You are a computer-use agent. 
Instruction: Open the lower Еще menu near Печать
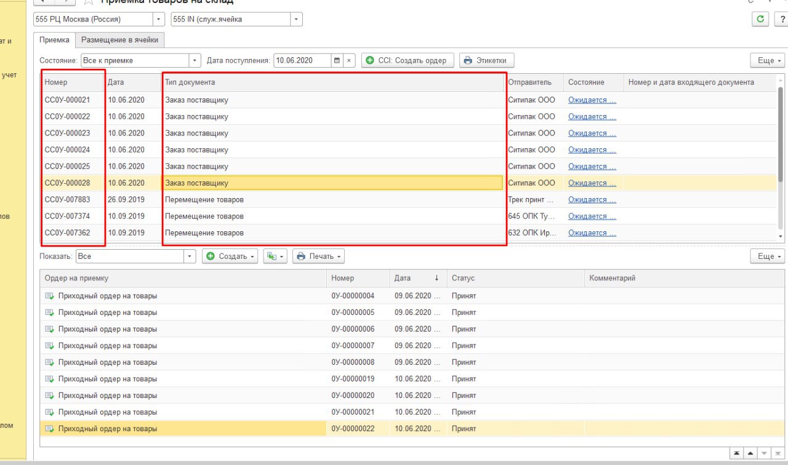pos(768,256)
